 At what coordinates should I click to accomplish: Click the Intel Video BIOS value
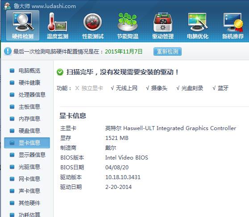click(x=127, y=158)
